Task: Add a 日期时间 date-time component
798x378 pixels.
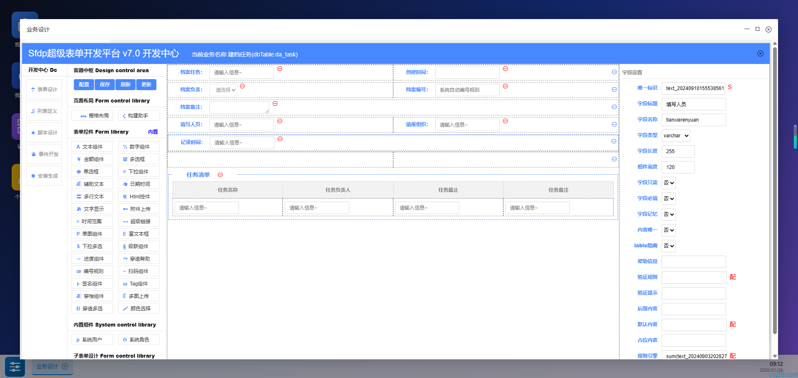Action: click(139, 184)
